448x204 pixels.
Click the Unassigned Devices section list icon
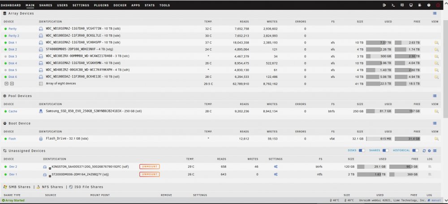click(x=435, y=151)
